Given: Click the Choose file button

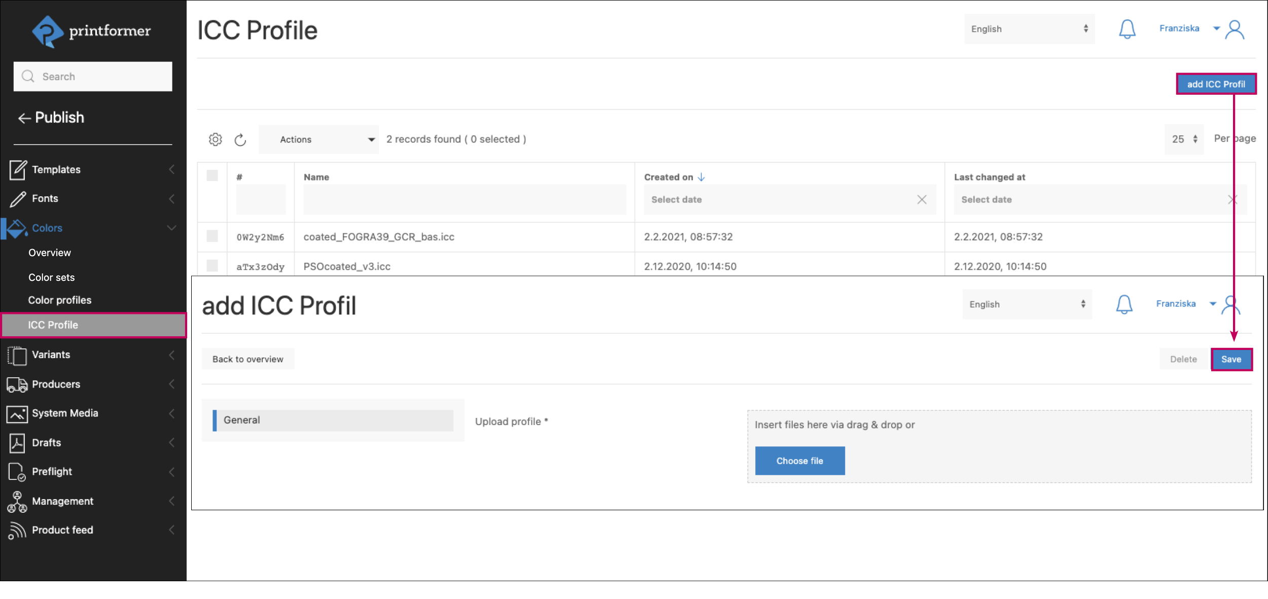Looking at the screenshot, I should tap(799, 461).
